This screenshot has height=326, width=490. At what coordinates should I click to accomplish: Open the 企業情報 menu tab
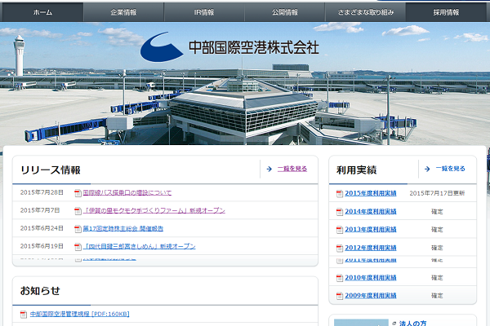123,12
